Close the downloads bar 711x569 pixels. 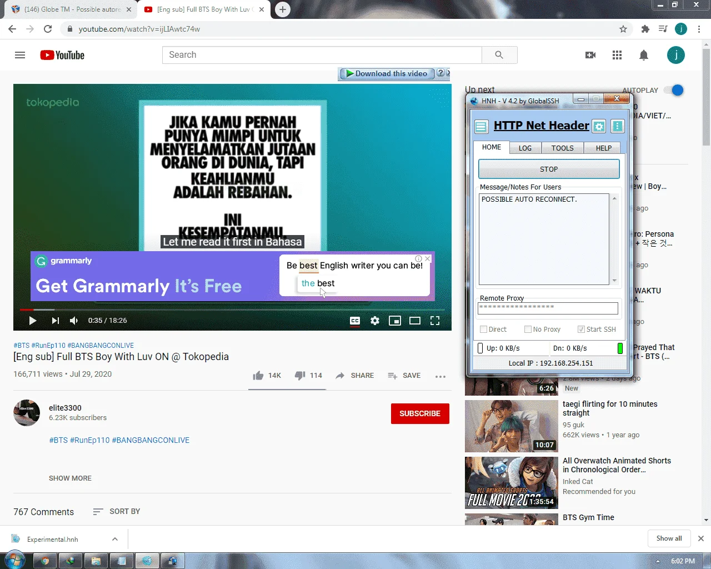pyautogui.click(x=701, y=538)
